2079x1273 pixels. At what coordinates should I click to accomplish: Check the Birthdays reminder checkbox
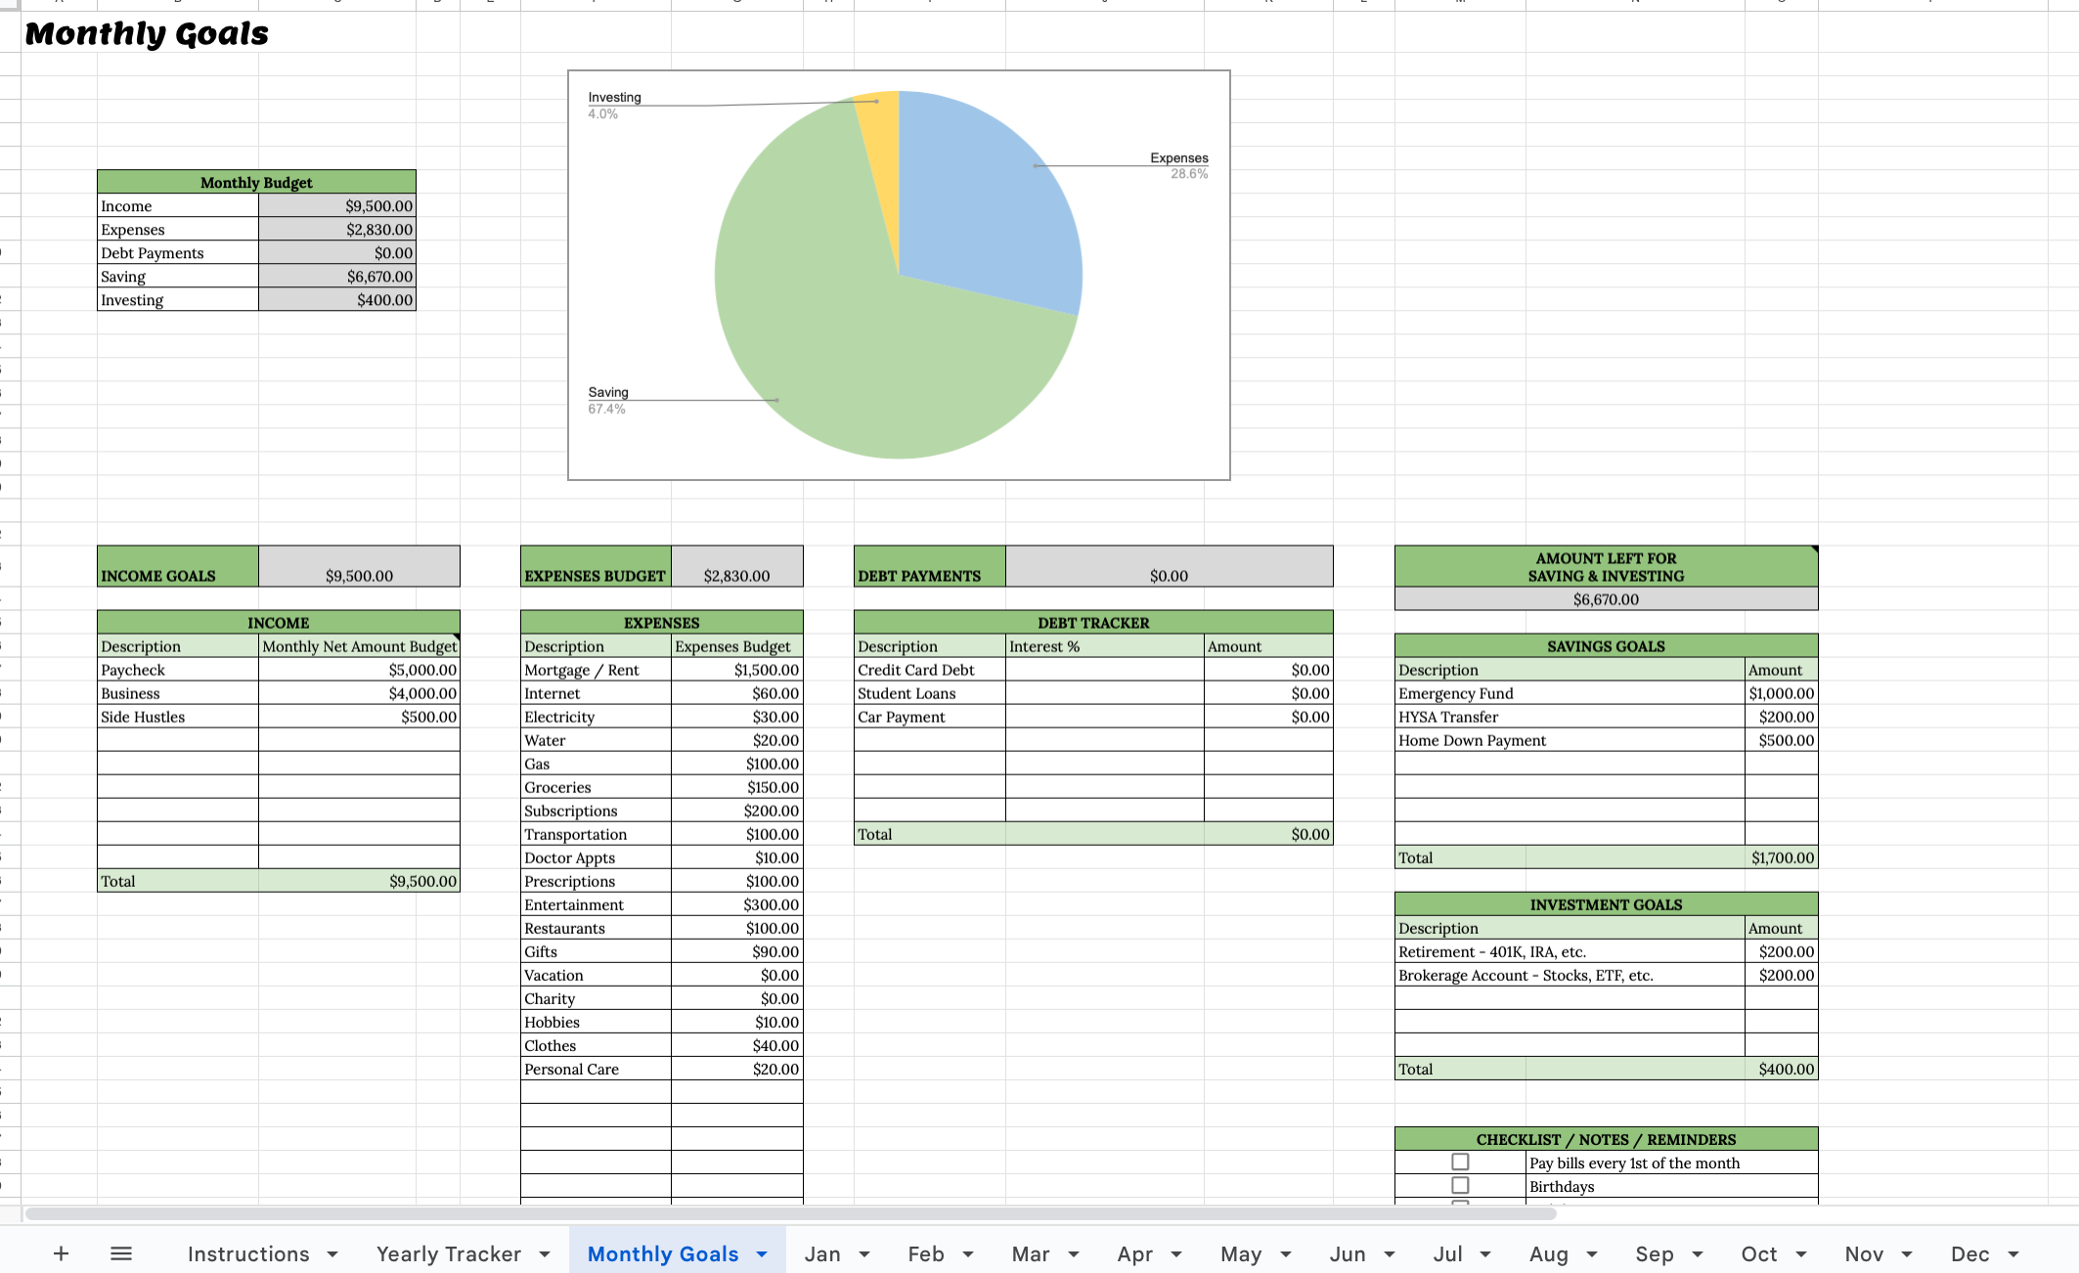tap(1460, 1185)
